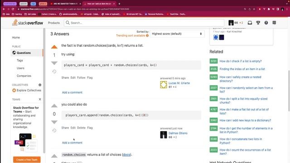Open 'How do I check if a list is empty?'
This screenshot has height=163, width=290.
[241, 61]
